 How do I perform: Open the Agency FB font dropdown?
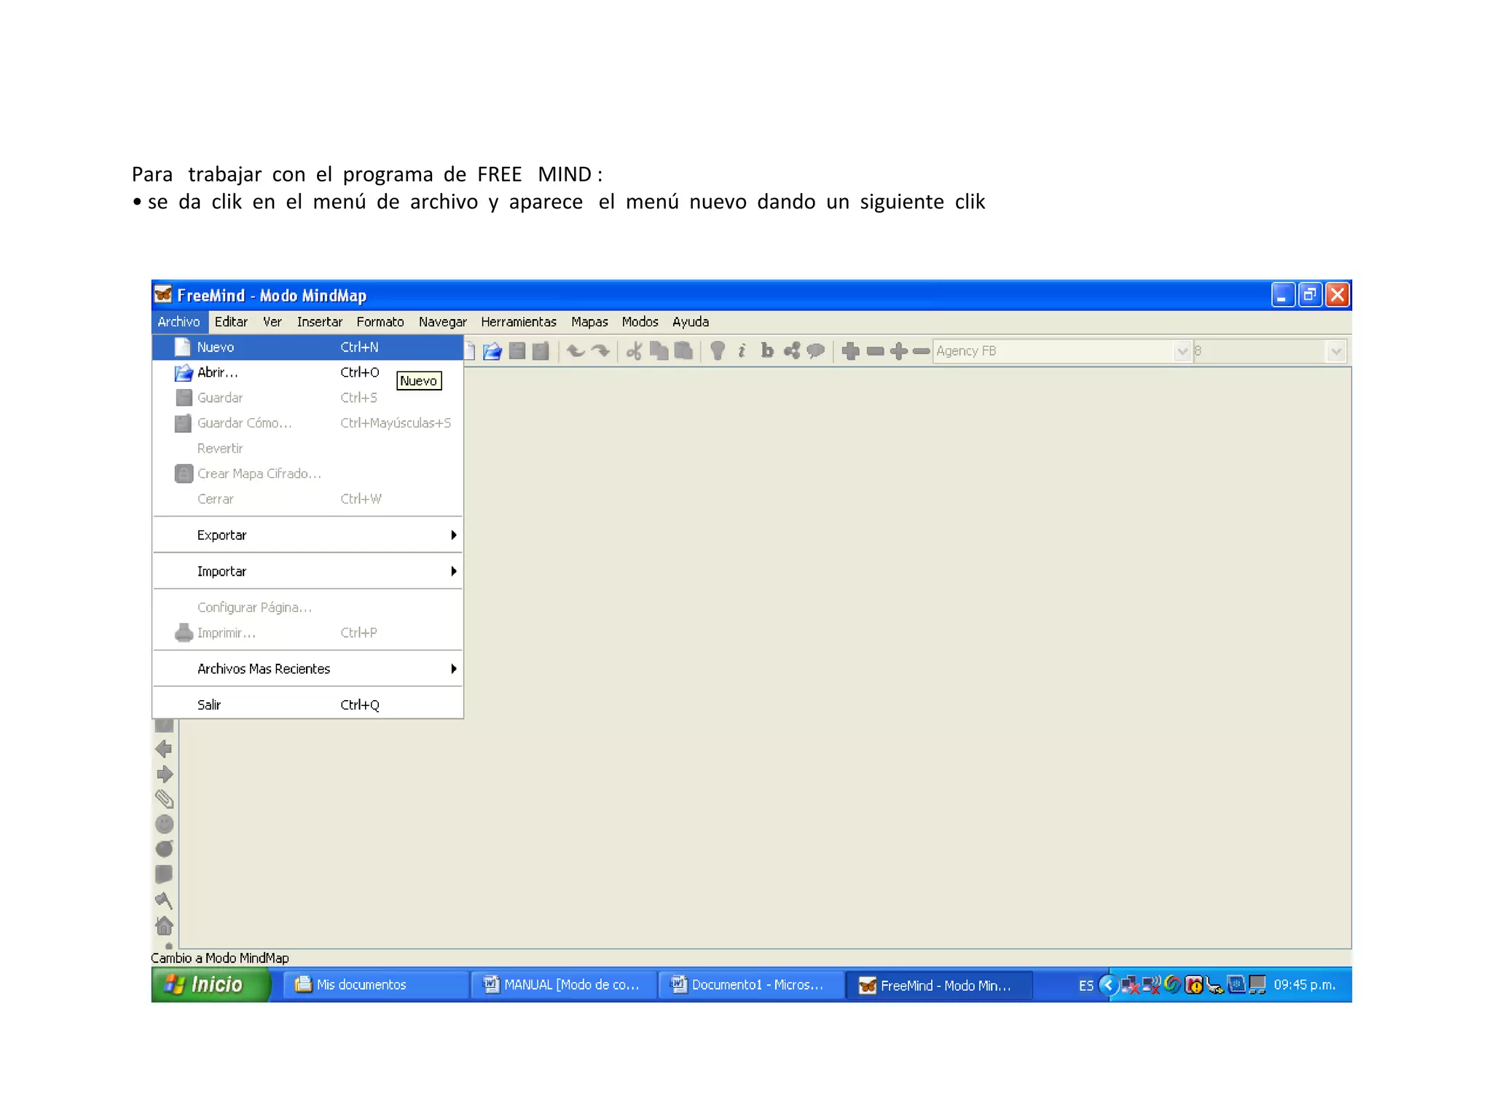1182,351
